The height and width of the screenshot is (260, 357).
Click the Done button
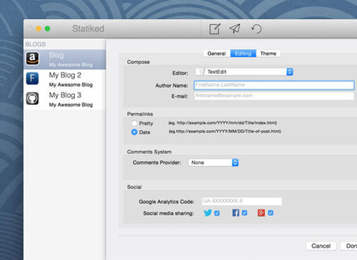point(349,246)
